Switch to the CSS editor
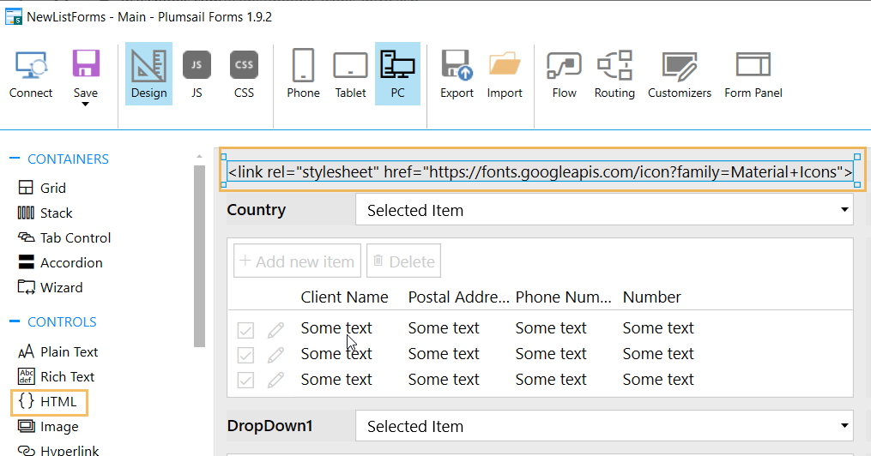The image size is (871, 456). click(244, 74)
